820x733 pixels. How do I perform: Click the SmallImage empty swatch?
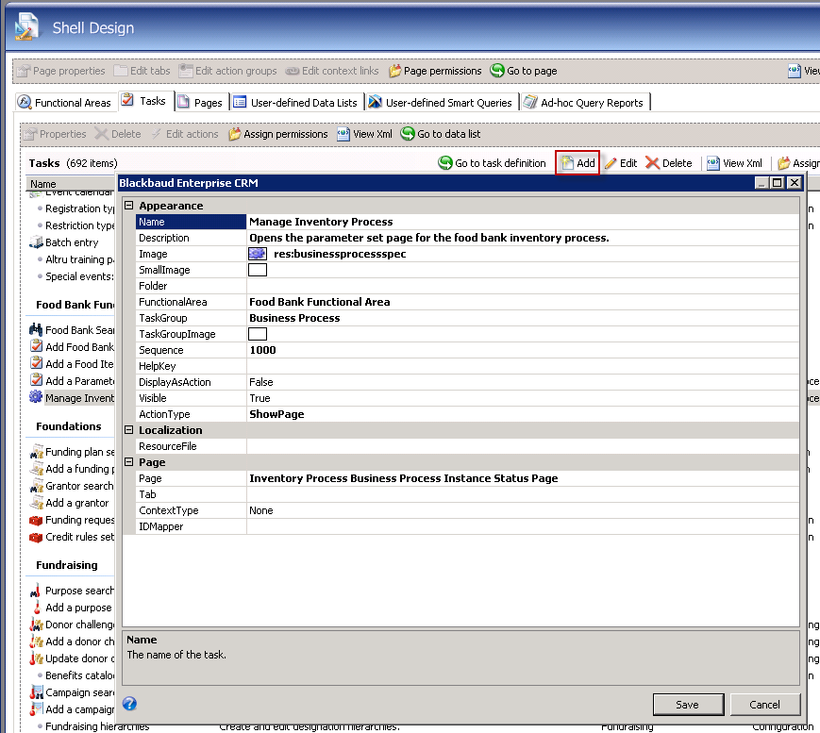[258, 270]
